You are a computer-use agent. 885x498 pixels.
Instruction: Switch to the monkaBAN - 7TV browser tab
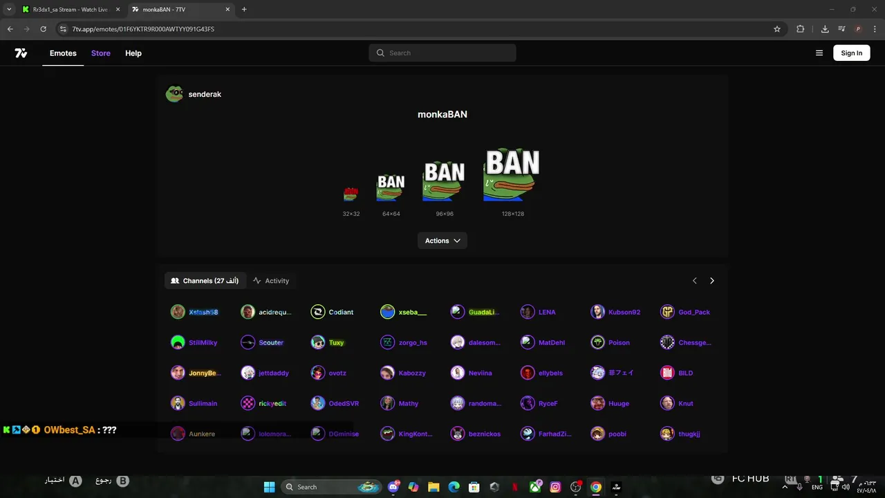pyautogui.click(x=181, y=10)
